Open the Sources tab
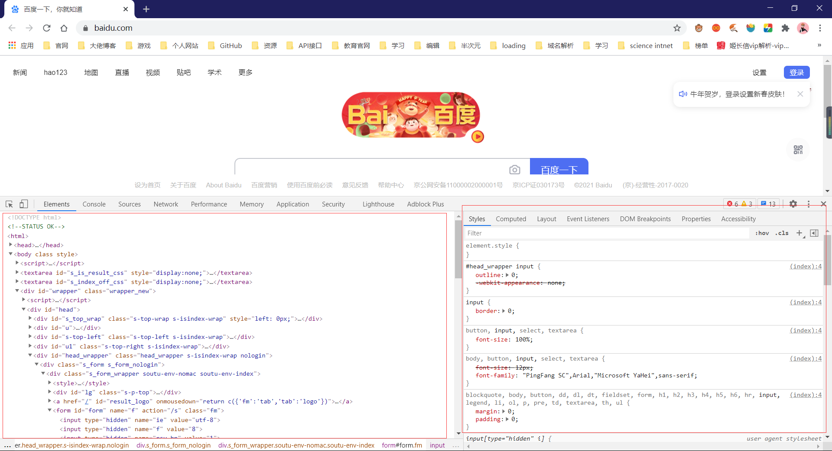This screenshot has height=451, width=832. point(130,204)
